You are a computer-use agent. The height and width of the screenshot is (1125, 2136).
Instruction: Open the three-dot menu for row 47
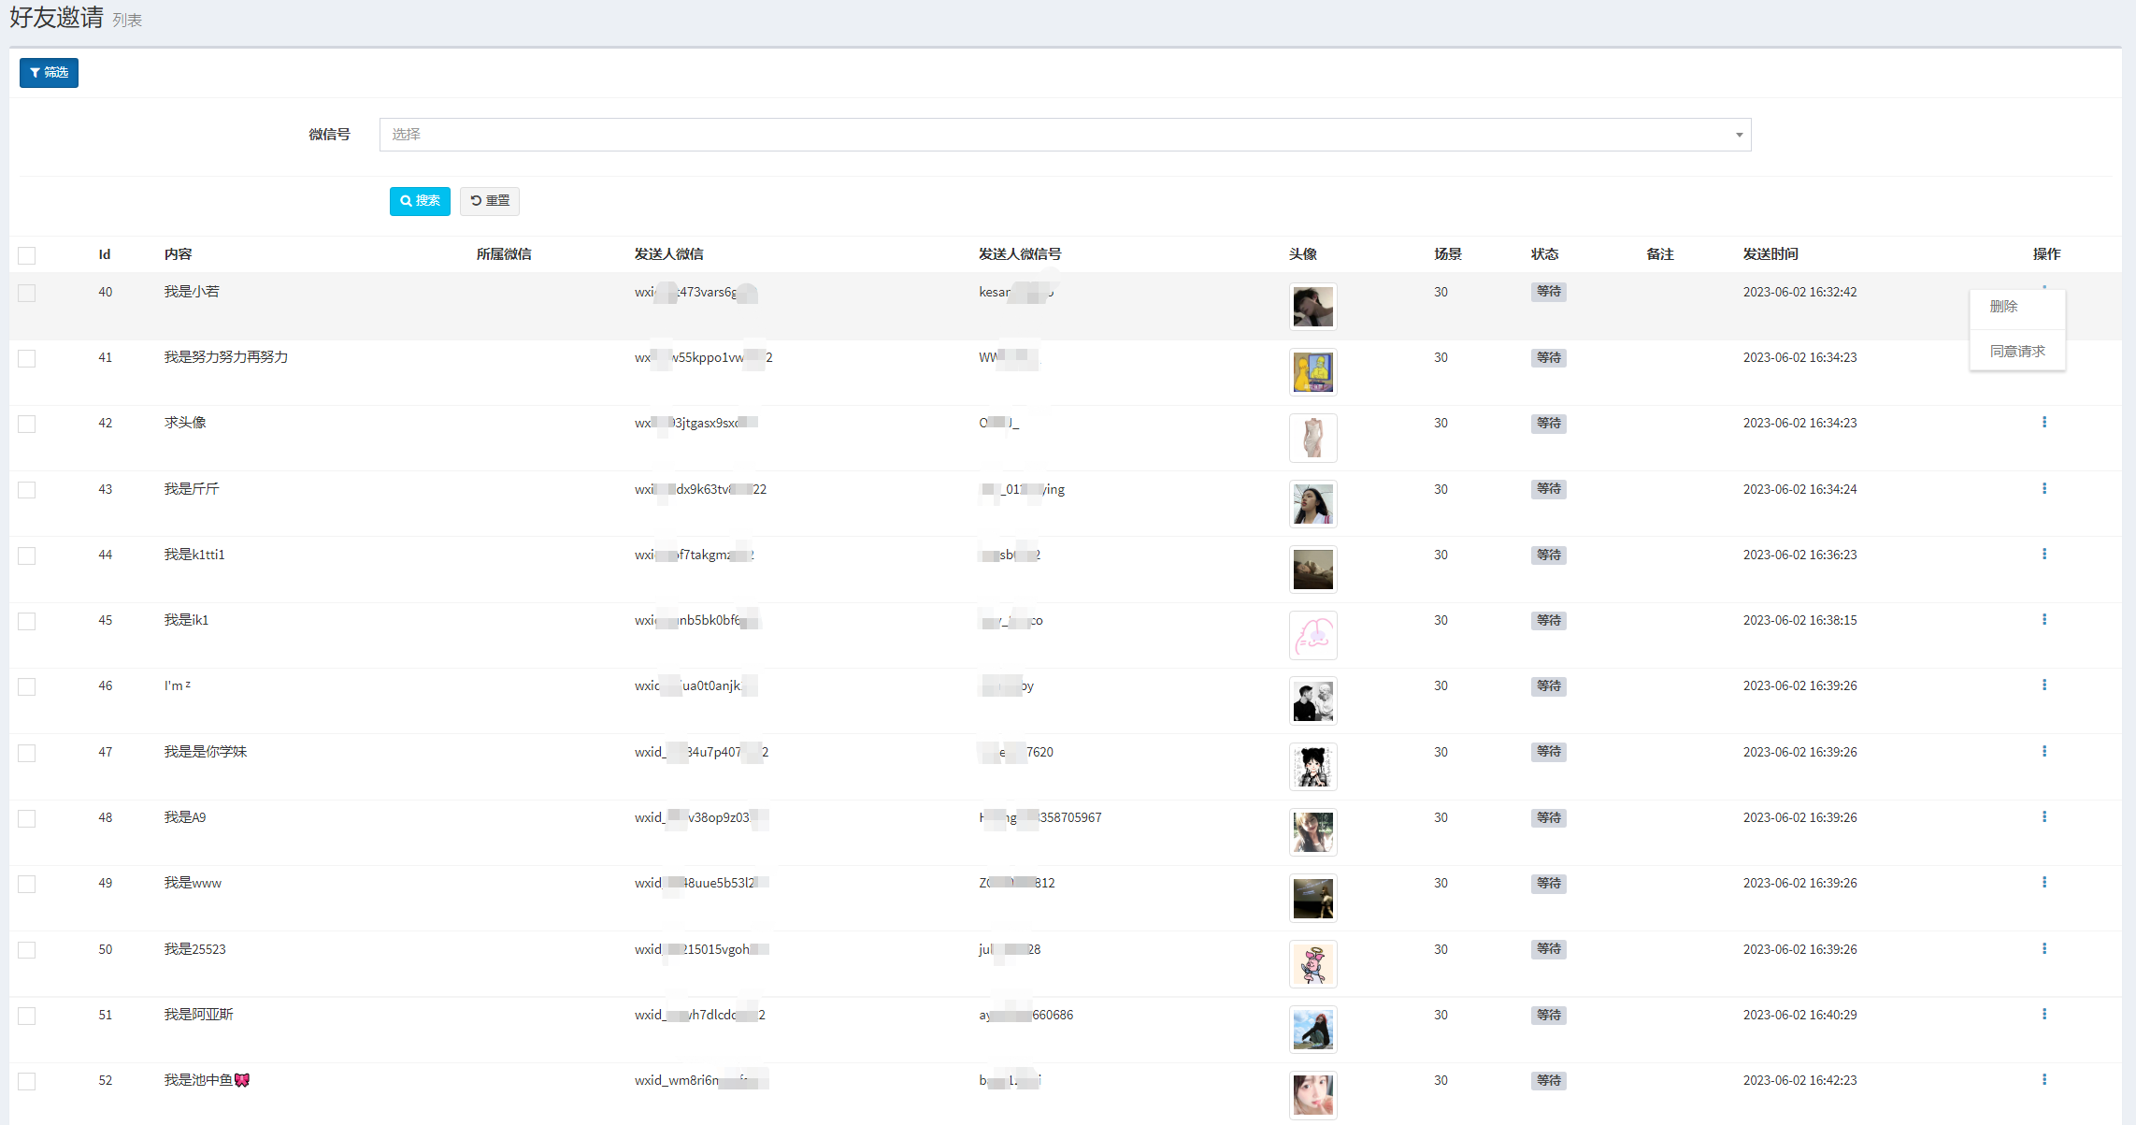point(2044,752)
